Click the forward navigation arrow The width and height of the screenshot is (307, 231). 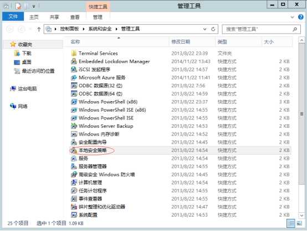[x=22, y=29]
